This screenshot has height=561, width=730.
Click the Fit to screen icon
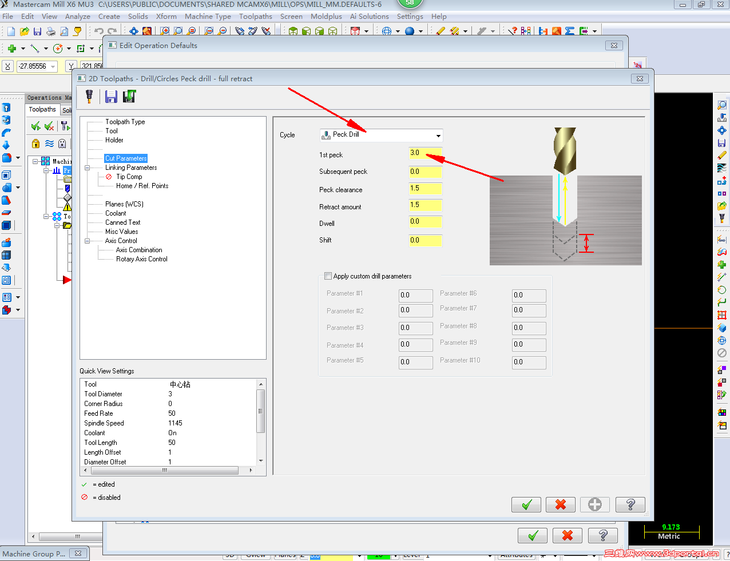[x=134, y=31]
